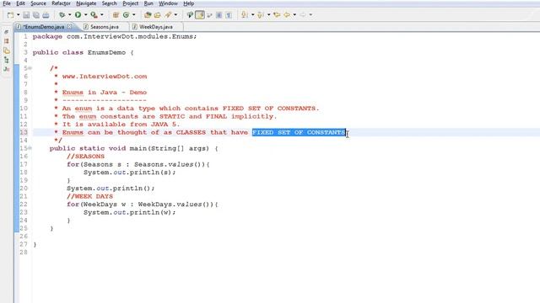
Task: Create a new Java package icon
Action: [x=116, y=15]
